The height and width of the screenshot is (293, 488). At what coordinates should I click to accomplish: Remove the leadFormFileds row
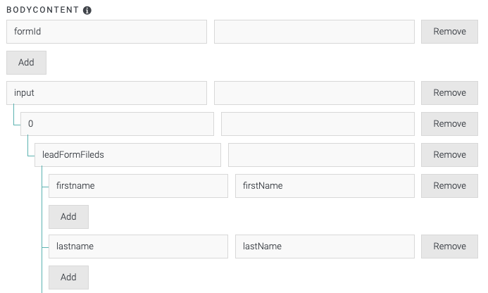click(x=449, y=155)
